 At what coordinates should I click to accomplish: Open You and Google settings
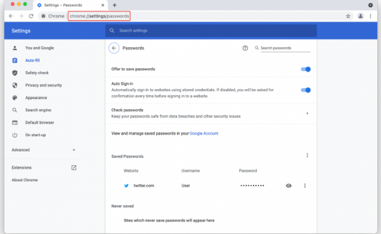point(40,48)
